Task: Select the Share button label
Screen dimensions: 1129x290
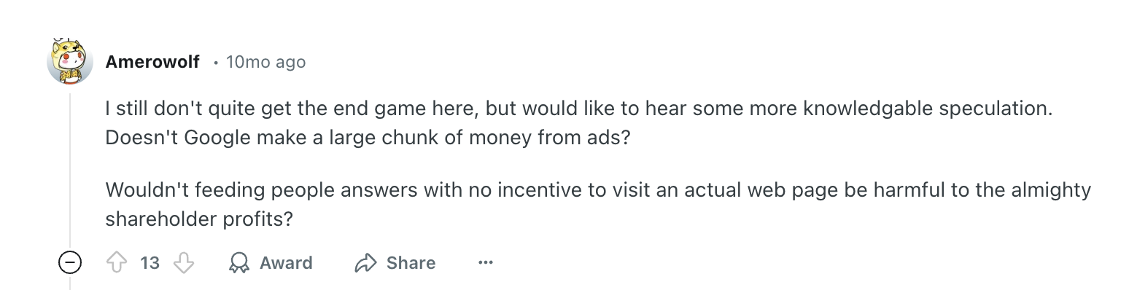Action: [411, 263]
